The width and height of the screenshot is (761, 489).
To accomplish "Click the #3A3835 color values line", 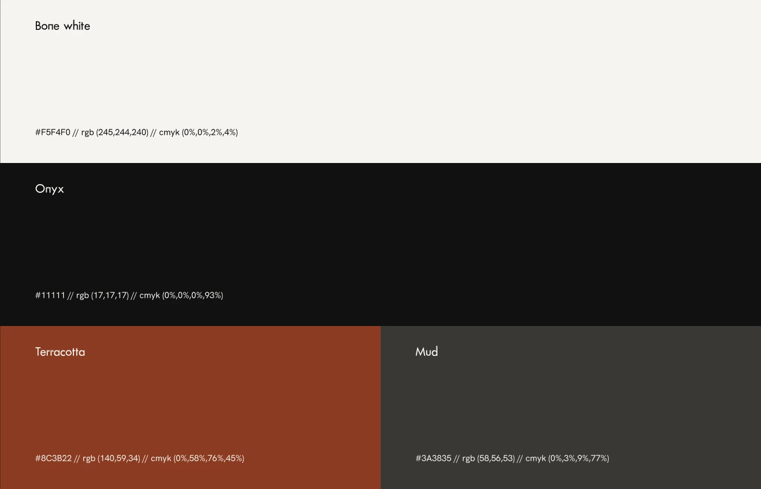I will [512, 458].
